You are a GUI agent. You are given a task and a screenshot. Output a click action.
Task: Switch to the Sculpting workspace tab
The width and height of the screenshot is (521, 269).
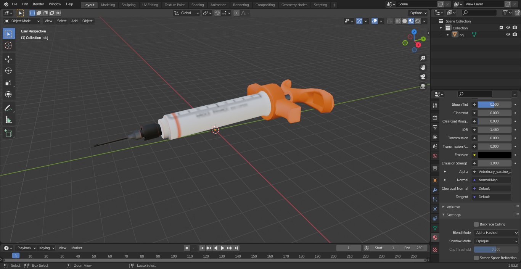tap(129, 5)
